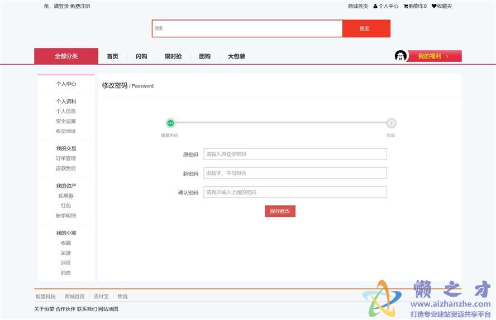
Task: Click the 收藏夹 heart icon
Action: pos(434,6)
